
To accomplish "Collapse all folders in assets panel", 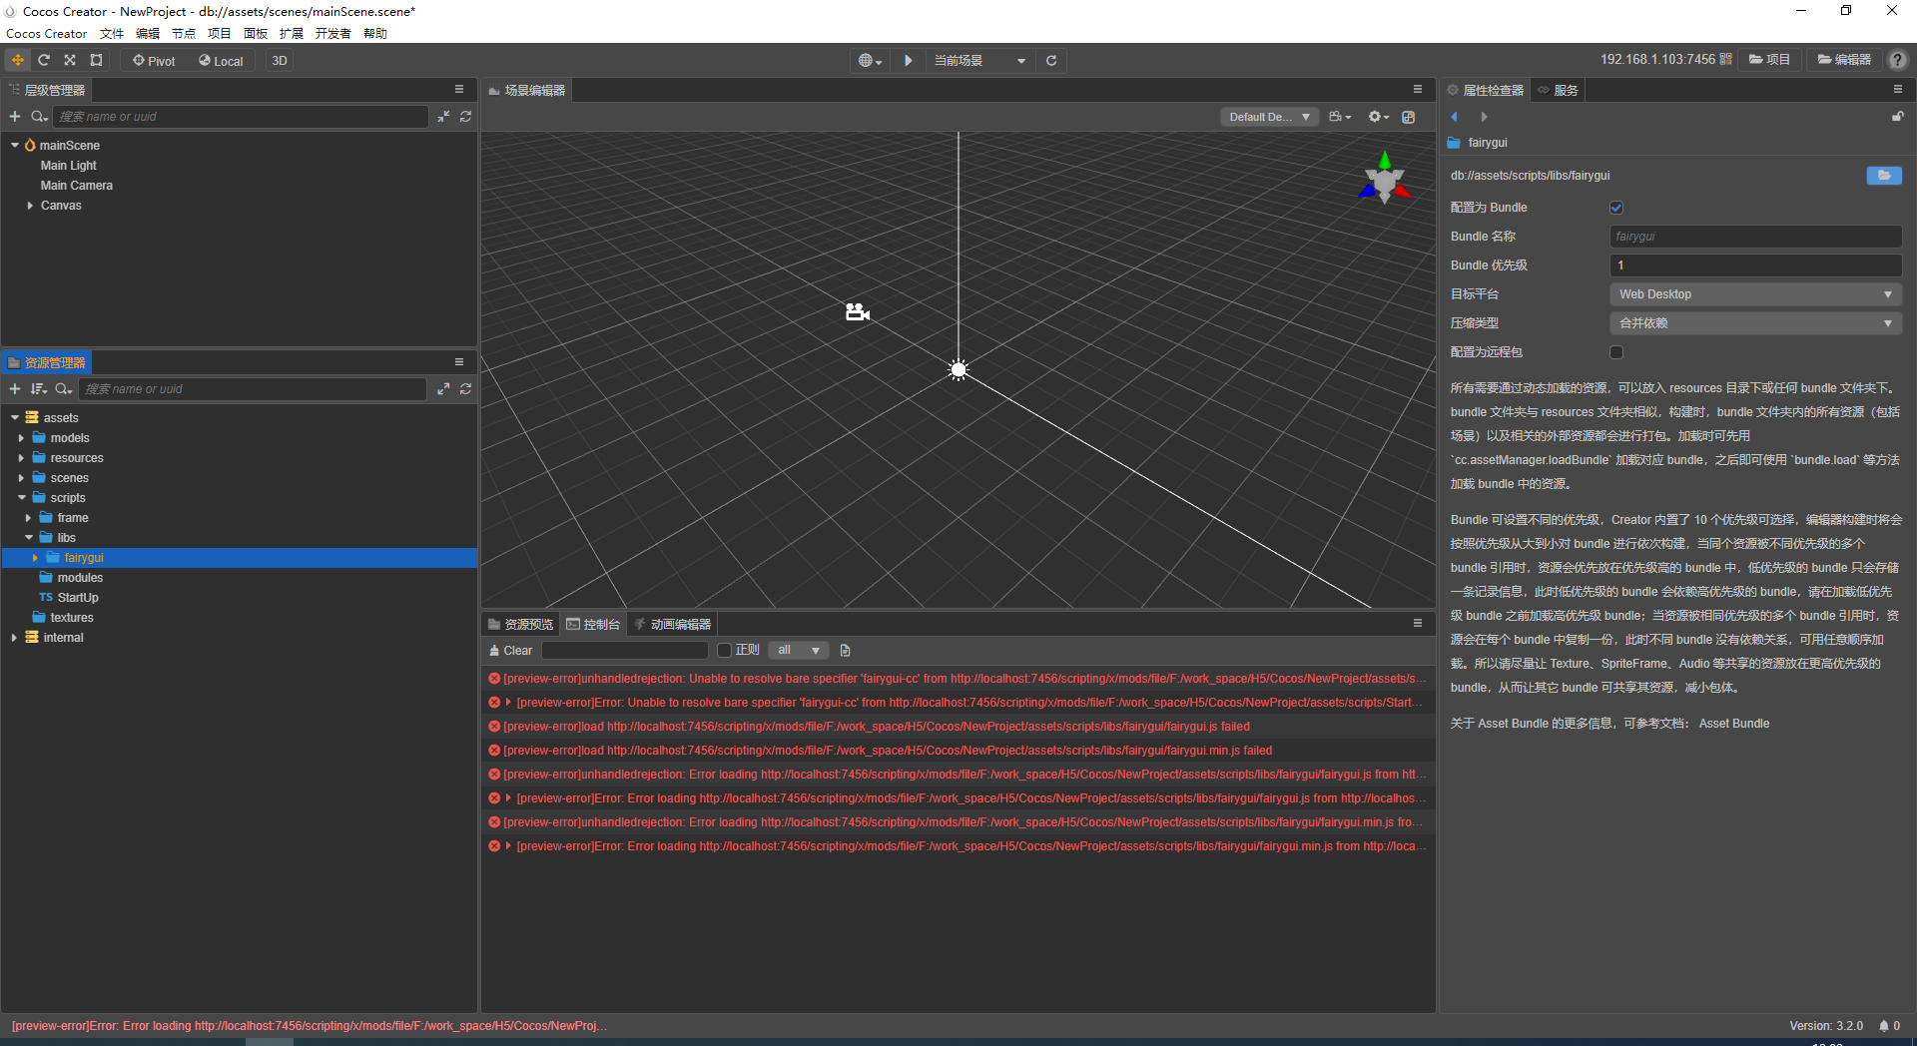I will tap(443, 389).
